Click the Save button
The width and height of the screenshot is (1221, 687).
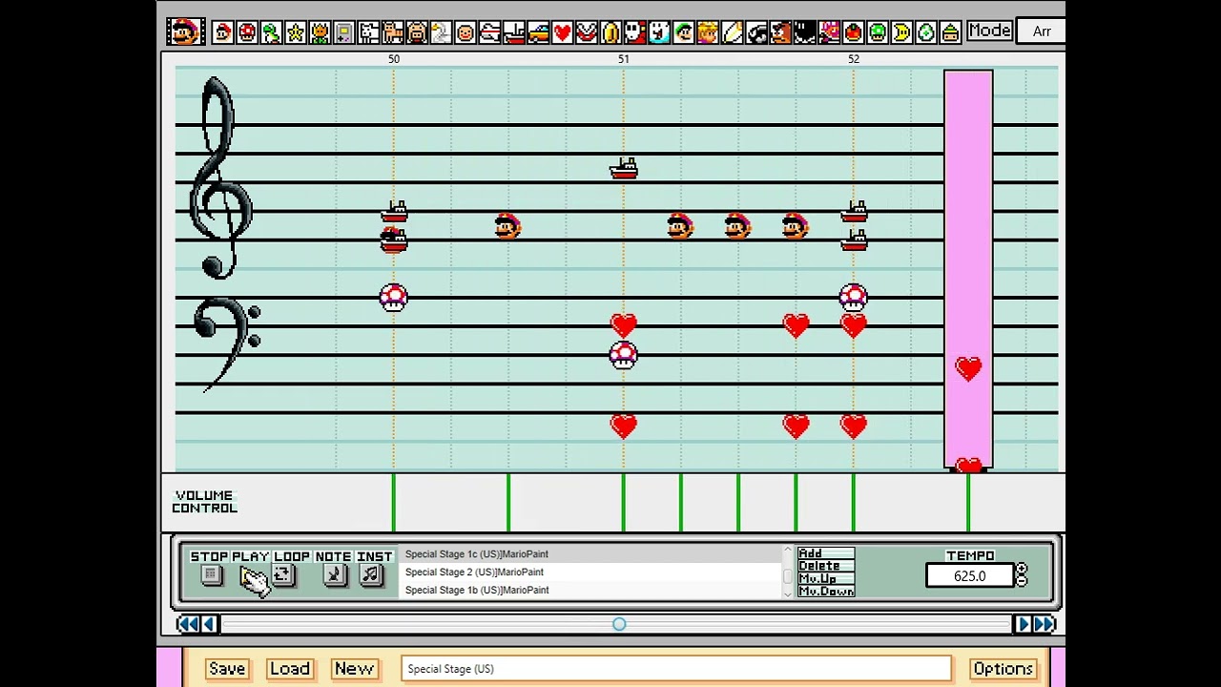[227, 669]
